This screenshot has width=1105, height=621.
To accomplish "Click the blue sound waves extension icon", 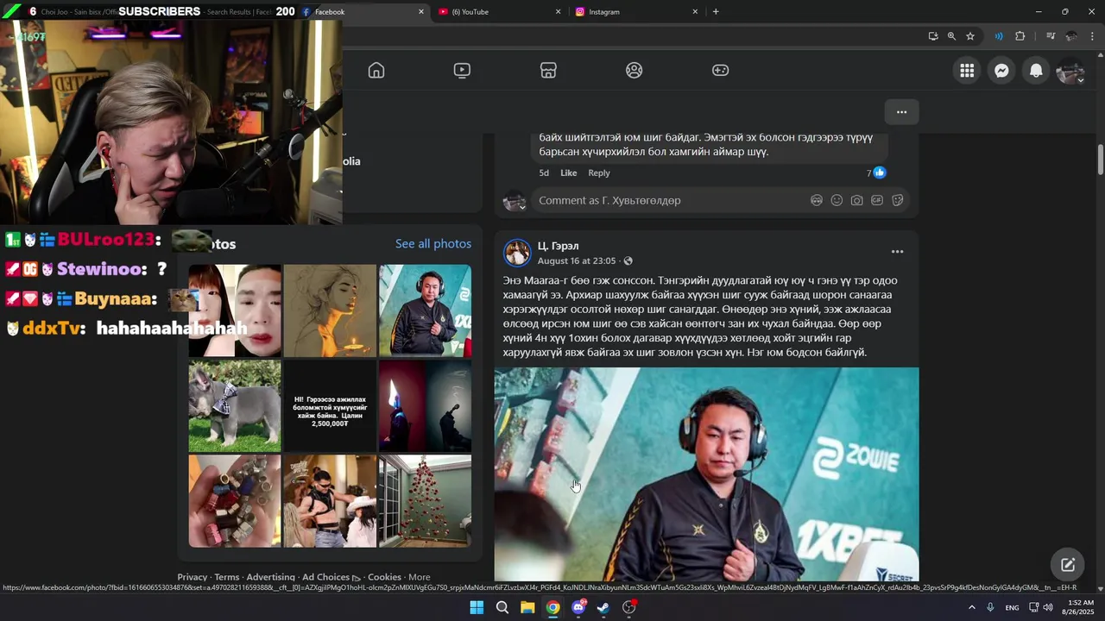I will pyautogui.click(x=999, y=36).
